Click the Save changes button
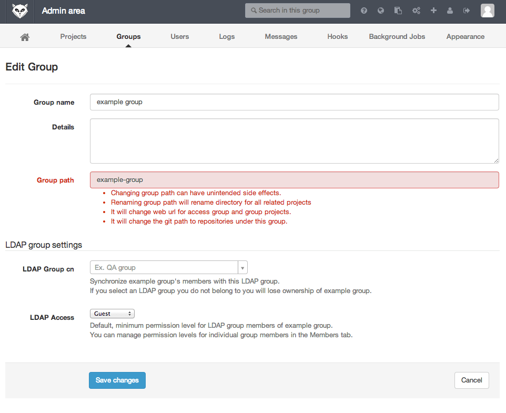Viewport: 506px width, 413px height. [x=117, y=380]
